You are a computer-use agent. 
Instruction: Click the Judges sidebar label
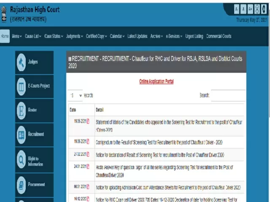pos(33,62)
